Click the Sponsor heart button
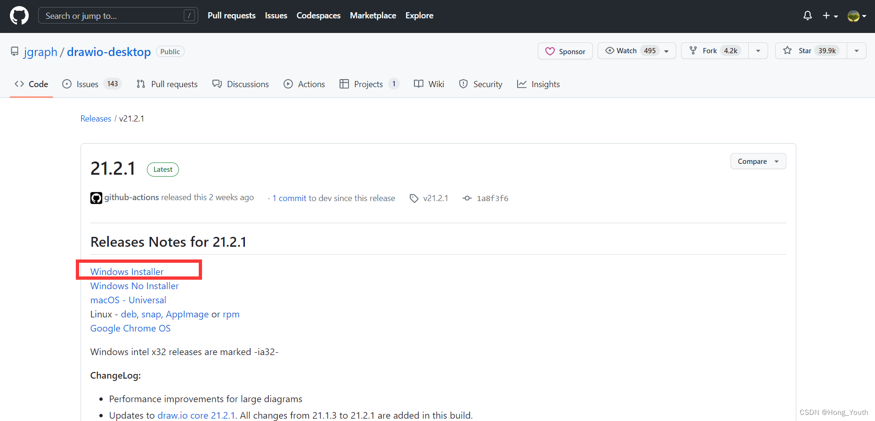This screenshot has width=875, height=421. (x=565, y=51)
